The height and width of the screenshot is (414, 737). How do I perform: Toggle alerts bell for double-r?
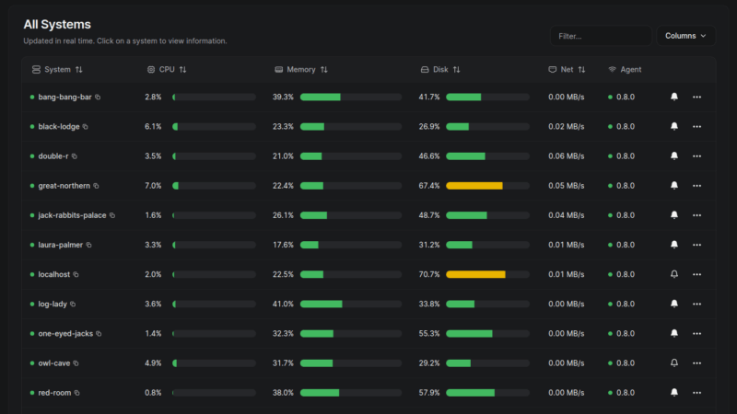(x=673, y=156)
